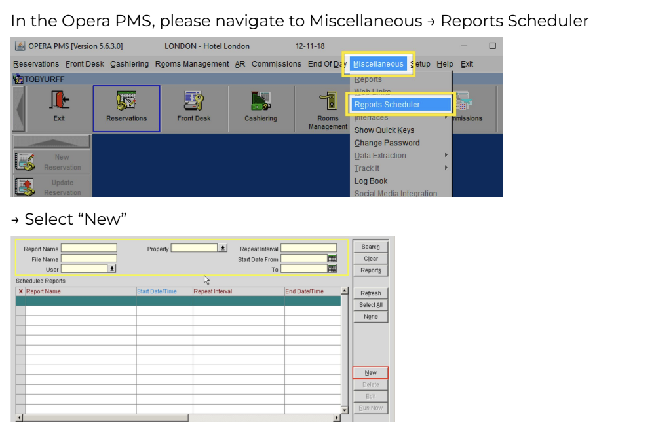Open the Help menu

point(444,63)
